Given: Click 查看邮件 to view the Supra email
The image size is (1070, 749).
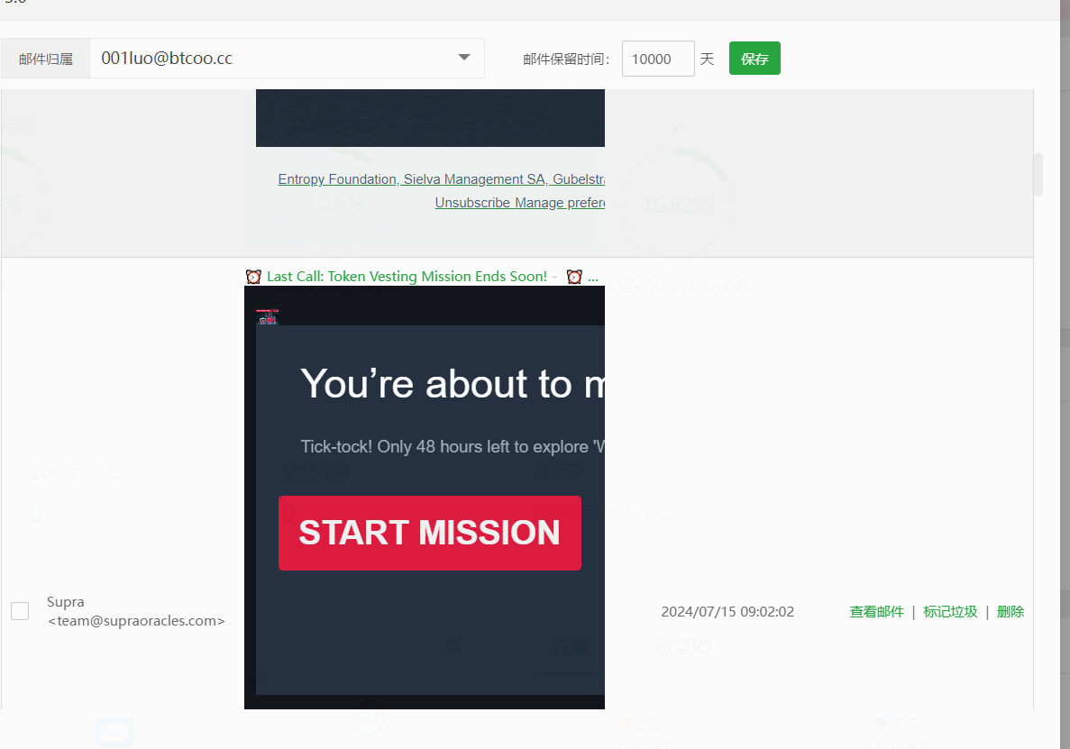Looking at the screenshot, I should pos(876,612).
